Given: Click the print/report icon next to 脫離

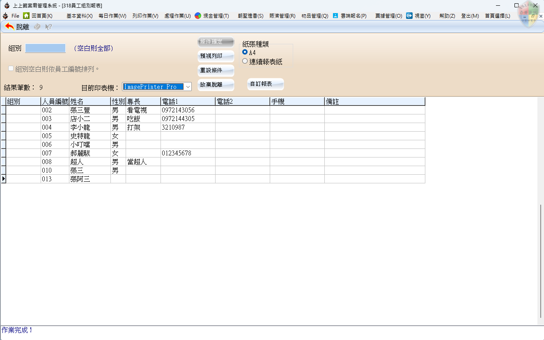Looking at the screenshot, I should pos(37,27).
